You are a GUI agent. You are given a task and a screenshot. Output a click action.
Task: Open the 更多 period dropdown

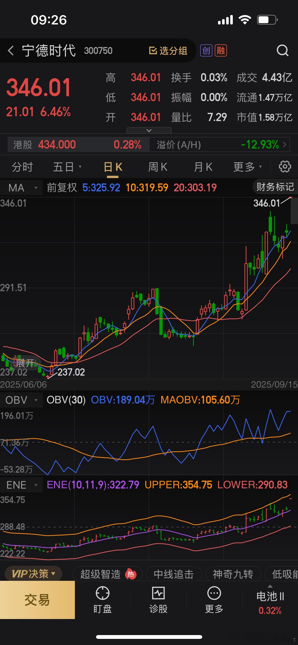click(x=248, y=167)
